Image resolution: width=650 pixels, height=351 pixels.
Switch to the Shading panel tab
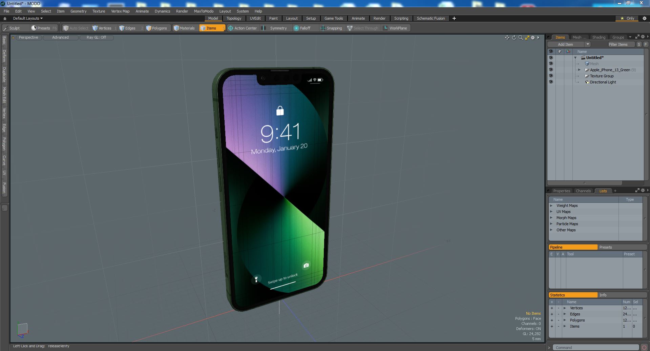(599, 37)
